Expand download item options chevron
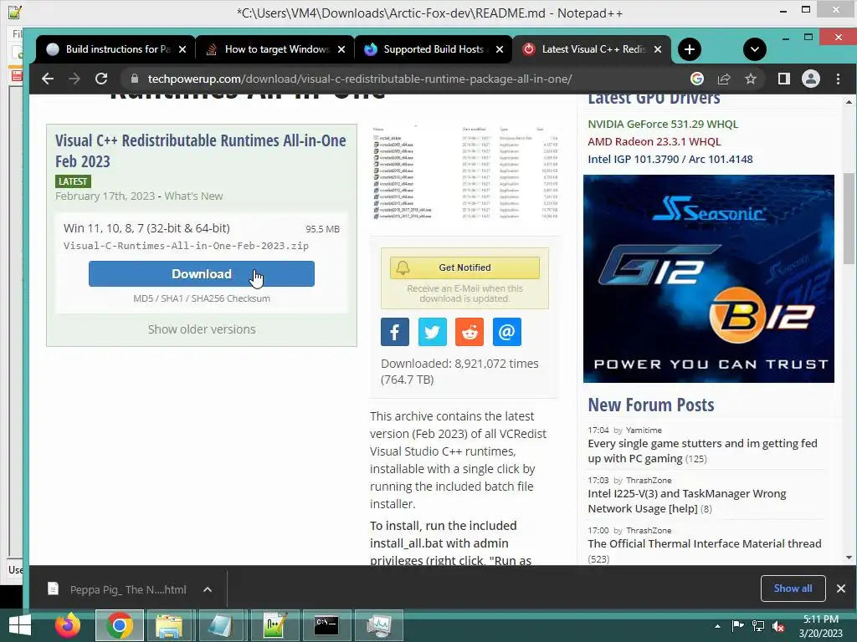Screen dimensions: 857x642 (x=208, y=589)
